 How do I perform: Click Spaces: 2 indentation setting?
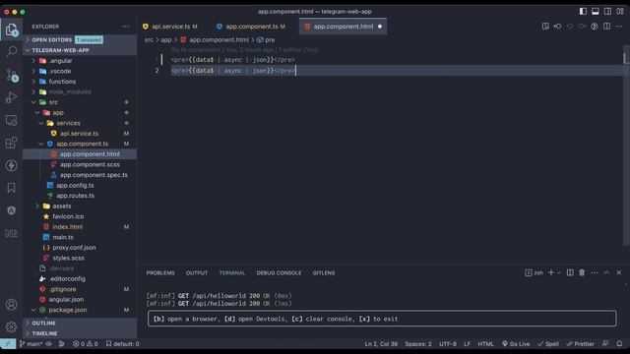418,344
